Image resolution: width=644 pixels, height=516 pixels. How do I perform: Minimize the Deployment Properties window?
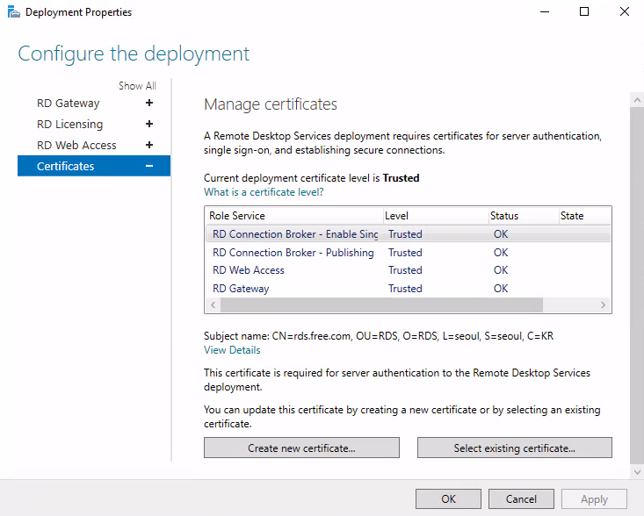coord(545,12)
